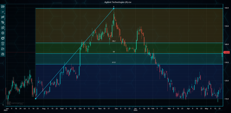Select the pen drawing tools button
The width and height of the screenshot is (231, 113).
tap(3, 22)
